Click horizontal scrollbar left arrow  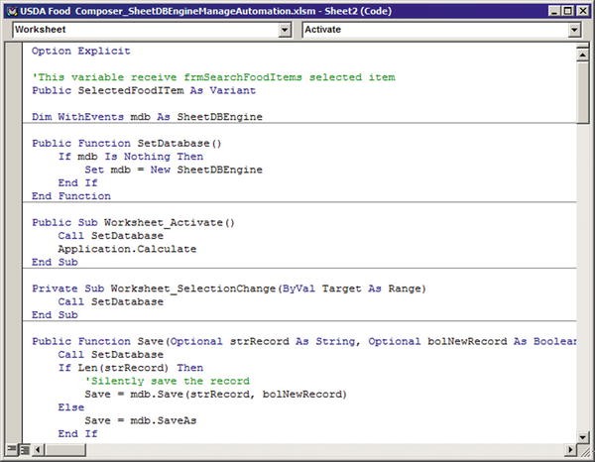point(38,450)
